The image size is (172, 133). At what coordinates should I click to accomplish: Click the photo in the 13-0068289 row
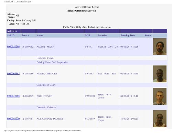160,74
